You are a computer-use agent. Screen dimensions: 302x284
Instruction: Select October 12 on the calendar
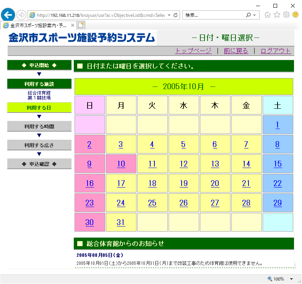(184, 164)
